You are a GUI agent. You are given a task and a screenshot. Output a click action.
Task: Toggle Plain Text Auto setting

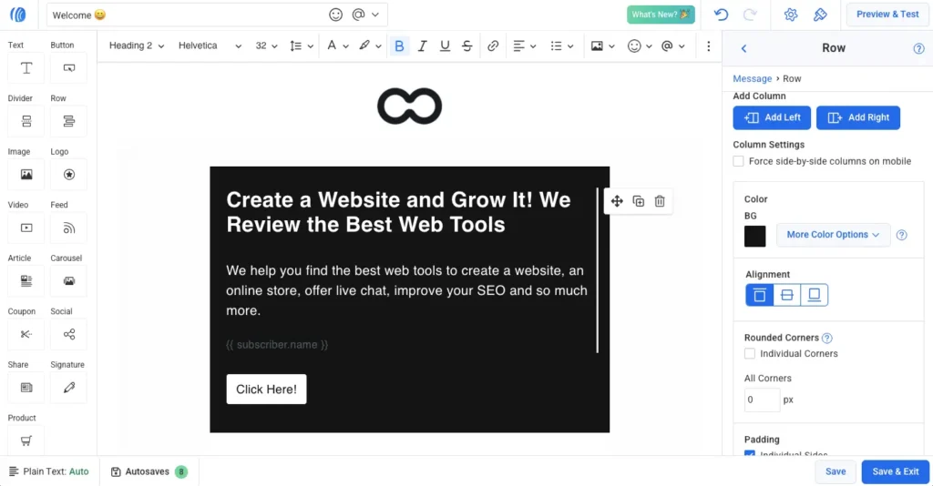click(x=49, y=471)
